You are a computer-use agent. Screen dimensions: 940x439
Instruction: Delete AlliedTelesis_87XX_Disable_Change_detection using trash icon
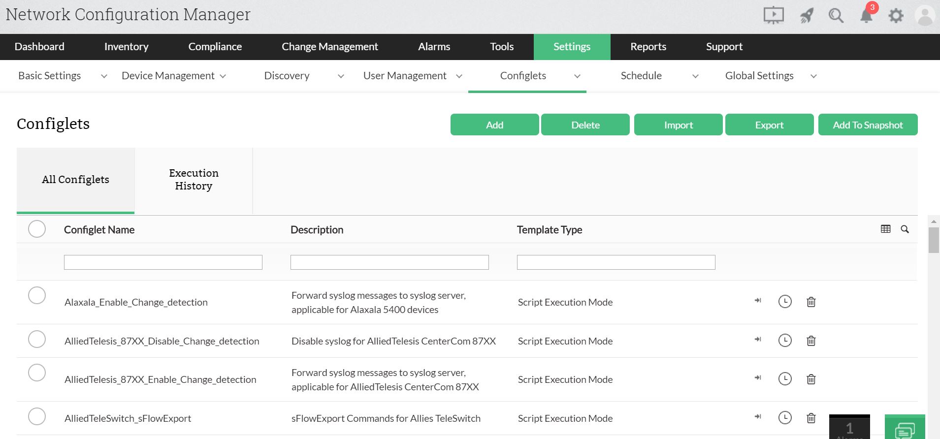pos(811,341)
